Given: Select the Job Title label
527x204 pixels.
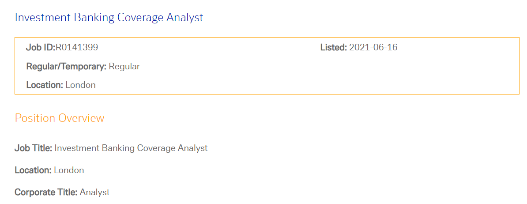Looking at the screenshot, I should click(x=33, y=148).
